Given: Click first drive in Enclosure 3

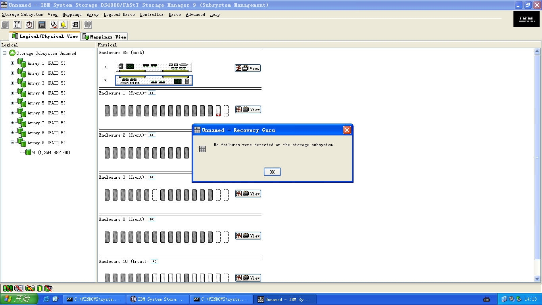Looking at the screenshot, I should [107, 195].
